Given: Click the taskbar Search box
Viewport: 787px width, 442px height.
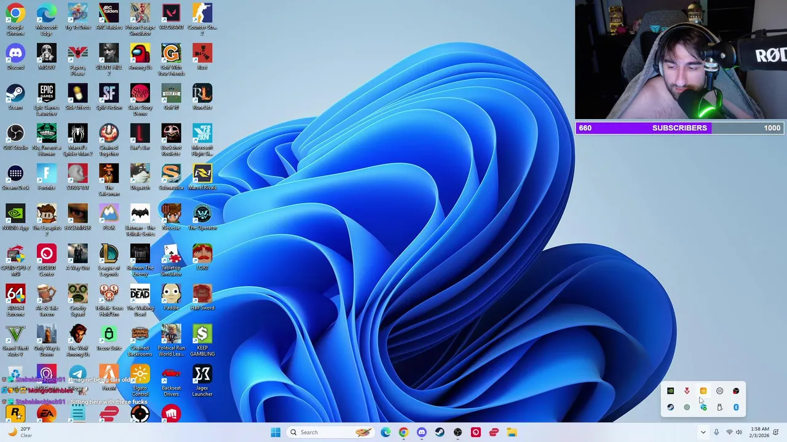Looking at the screenshot, I should (x=330, y=432).
